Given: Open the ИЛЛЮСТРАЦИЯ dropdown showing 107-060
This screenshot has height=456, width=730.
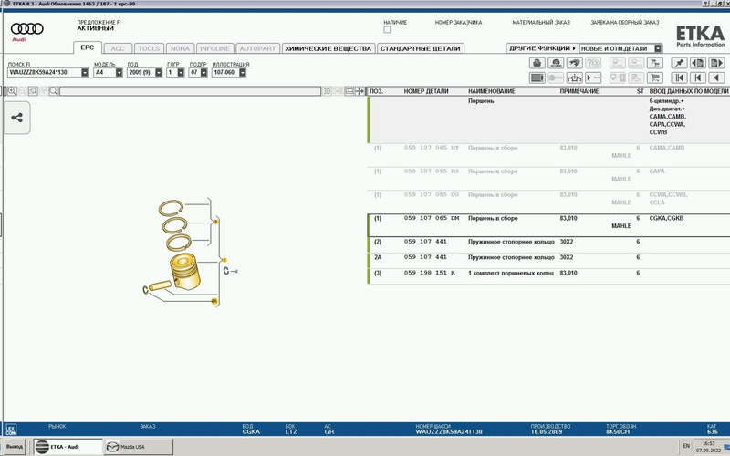Looking at the screenshot, I should pyautogui.click(x=242, y=72).
